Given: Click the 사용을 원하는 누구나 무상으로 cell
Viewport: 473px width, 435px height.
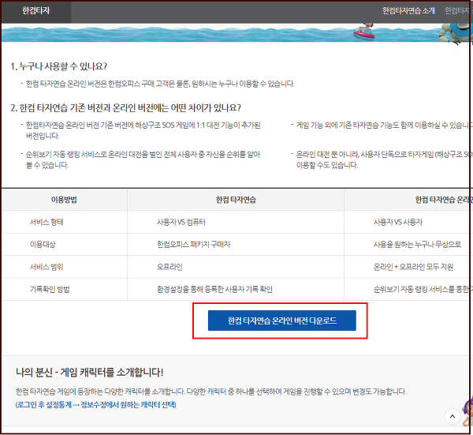Looking at the screenshot, I should click(417, 245).
